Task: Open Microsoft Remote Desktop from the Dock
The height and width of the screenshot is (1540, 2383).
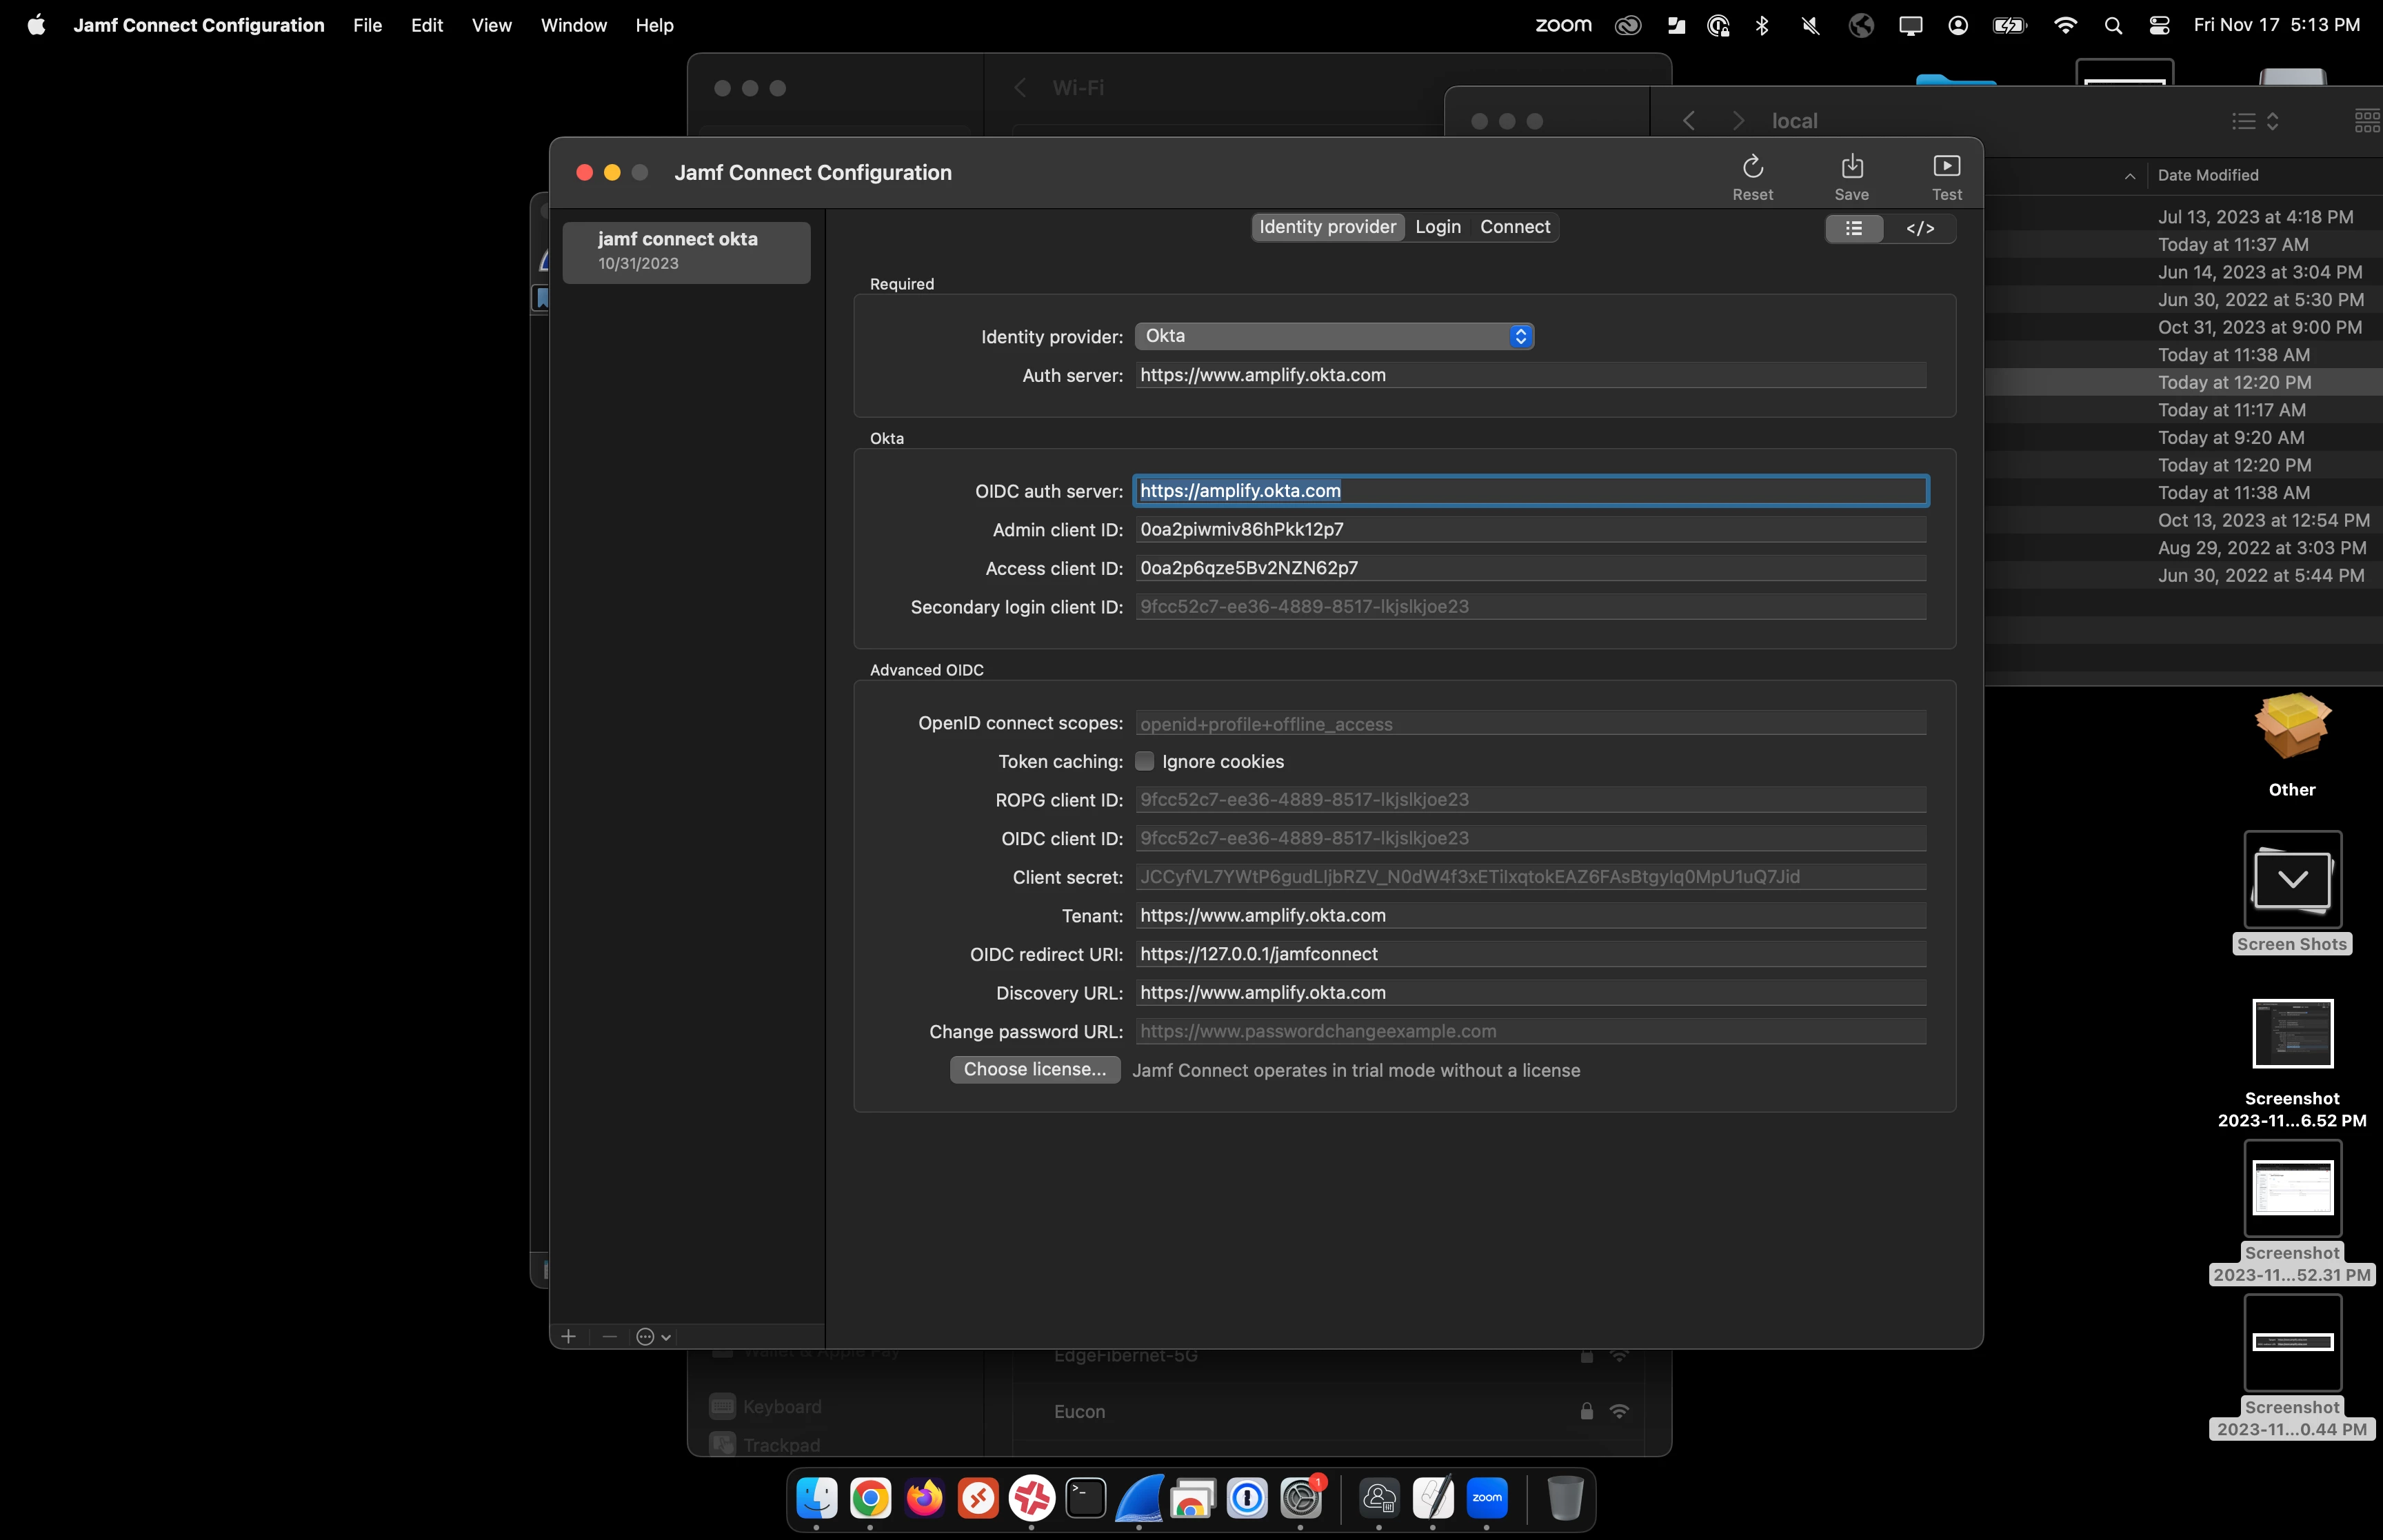Action: click(x=978, y=1497)
